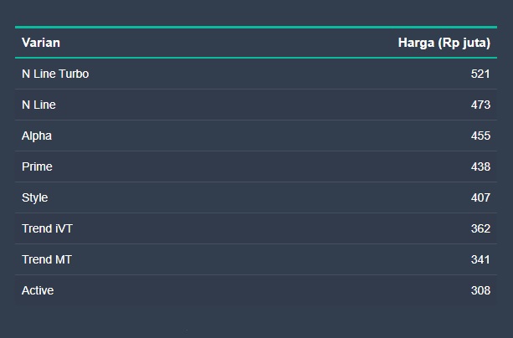The width and height of the screenshot is (513, 338).
Task: Select the Style variant name
Action: [35, 197]
